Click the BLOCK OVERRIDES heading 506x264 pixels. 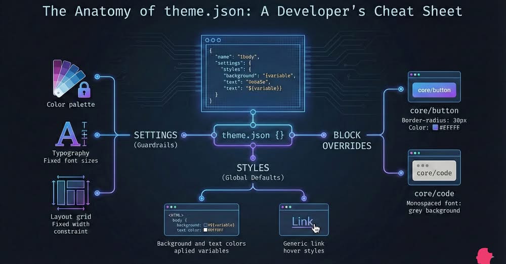[x=347, y=141]
